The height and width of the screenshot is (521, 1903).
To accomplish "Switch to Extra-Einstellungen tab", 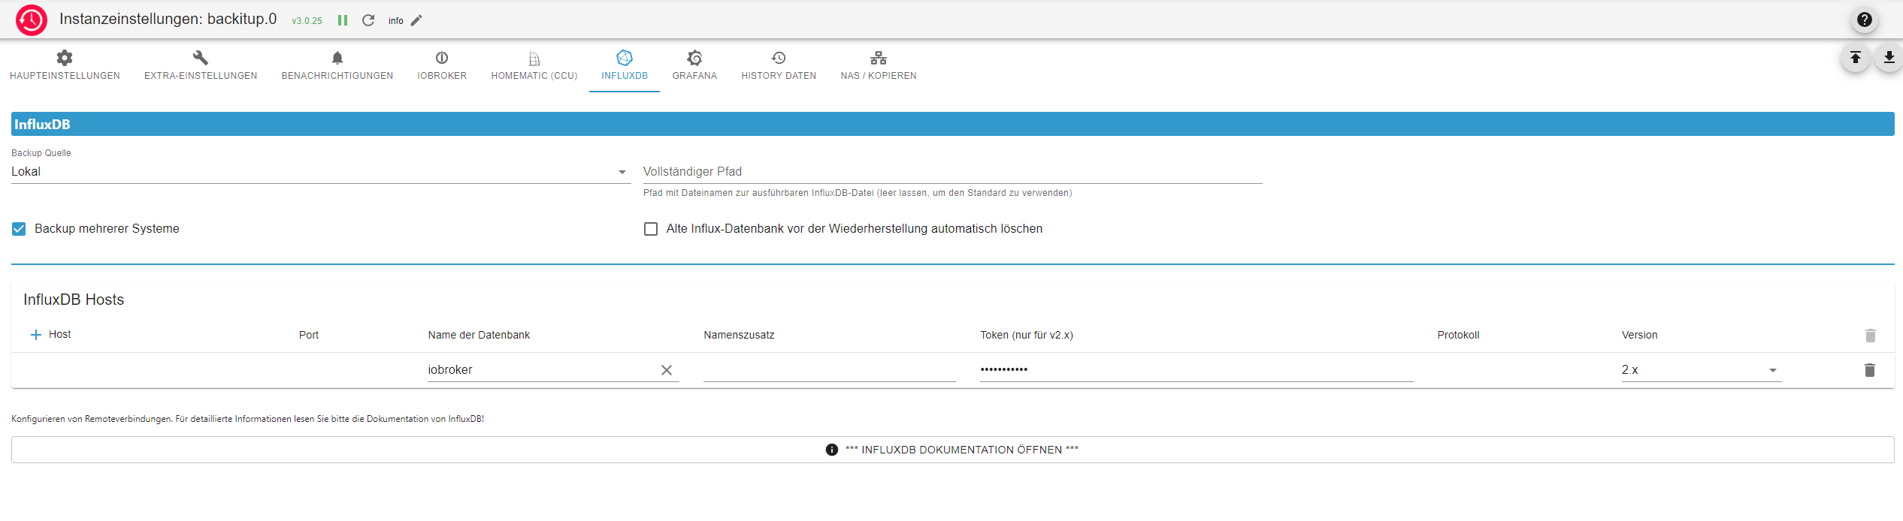I will (x=201, y=65).
